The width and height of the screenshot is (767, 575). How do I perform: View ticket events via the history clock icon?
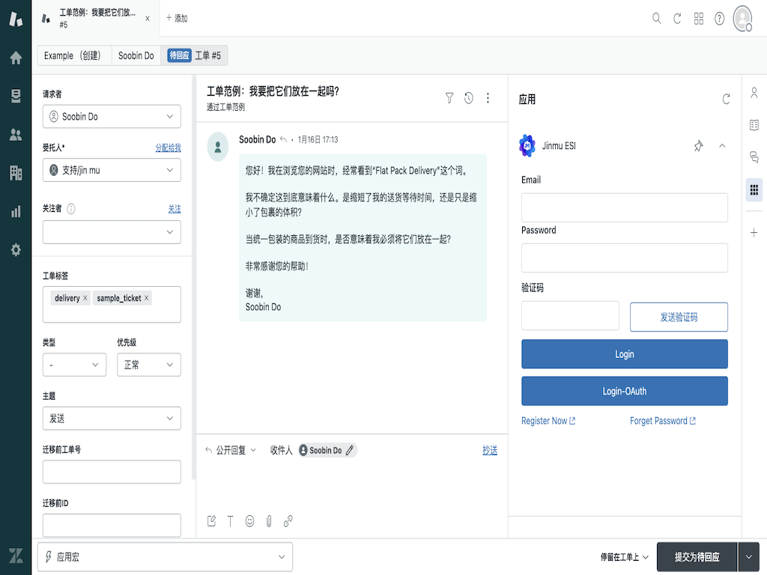pos(468,98)
